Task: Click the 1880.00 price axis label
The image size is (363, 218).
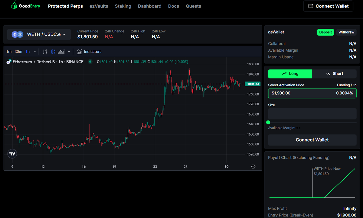Action: [253, 64]
